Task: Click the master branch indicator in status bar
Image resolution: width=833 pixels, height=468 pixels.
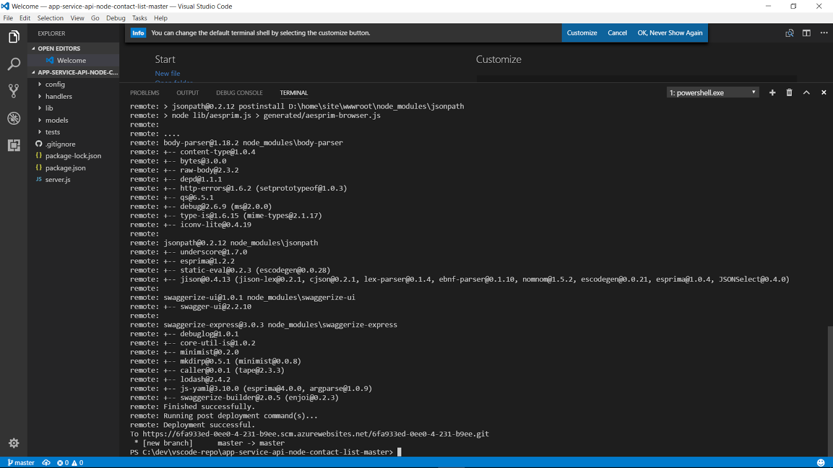Action: (21, 463)
